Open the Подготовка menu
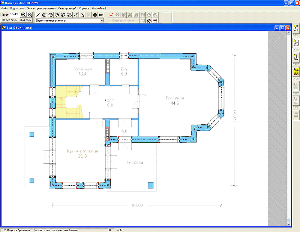 pyautogui.click(x=17, y=8)
